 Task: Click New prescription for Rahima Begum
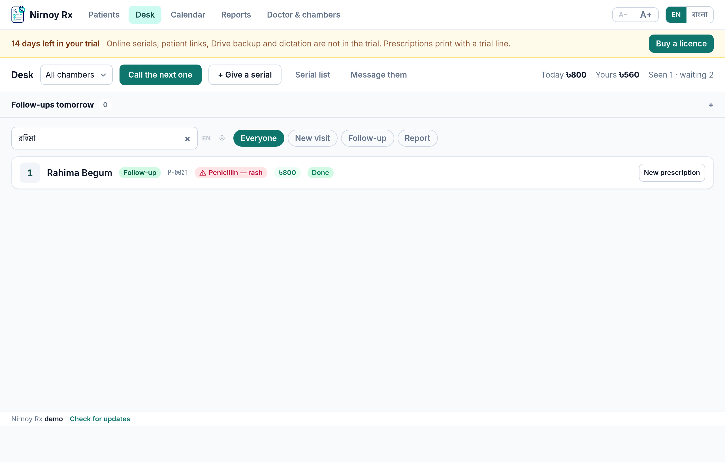point(671,173)
